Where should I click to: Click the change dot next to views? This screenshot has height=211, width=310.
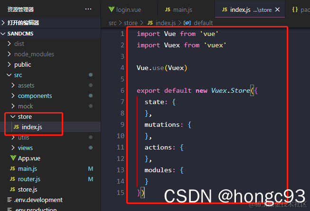[91, 148]
